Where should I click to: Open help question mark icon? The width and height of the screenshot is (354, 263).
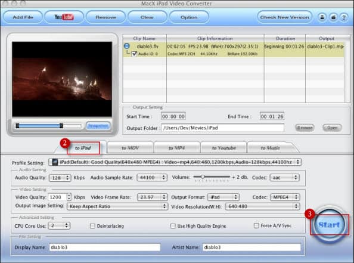coord(344,17)
